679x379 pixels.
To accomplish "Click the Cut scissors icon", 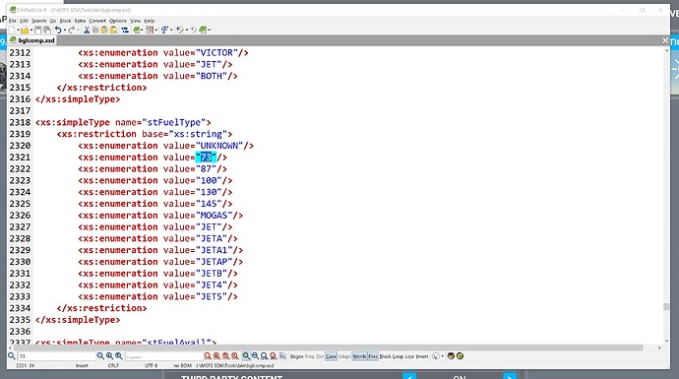I will pyautogui.click(x=87, y=30).
